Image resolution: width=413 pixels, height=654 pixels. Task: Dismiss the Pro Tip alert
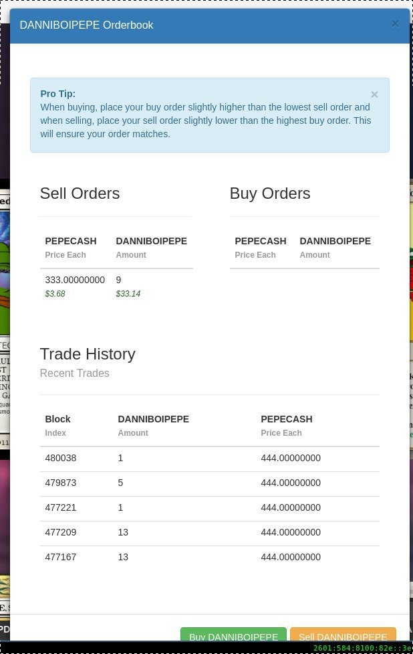[x=374, y=94]
